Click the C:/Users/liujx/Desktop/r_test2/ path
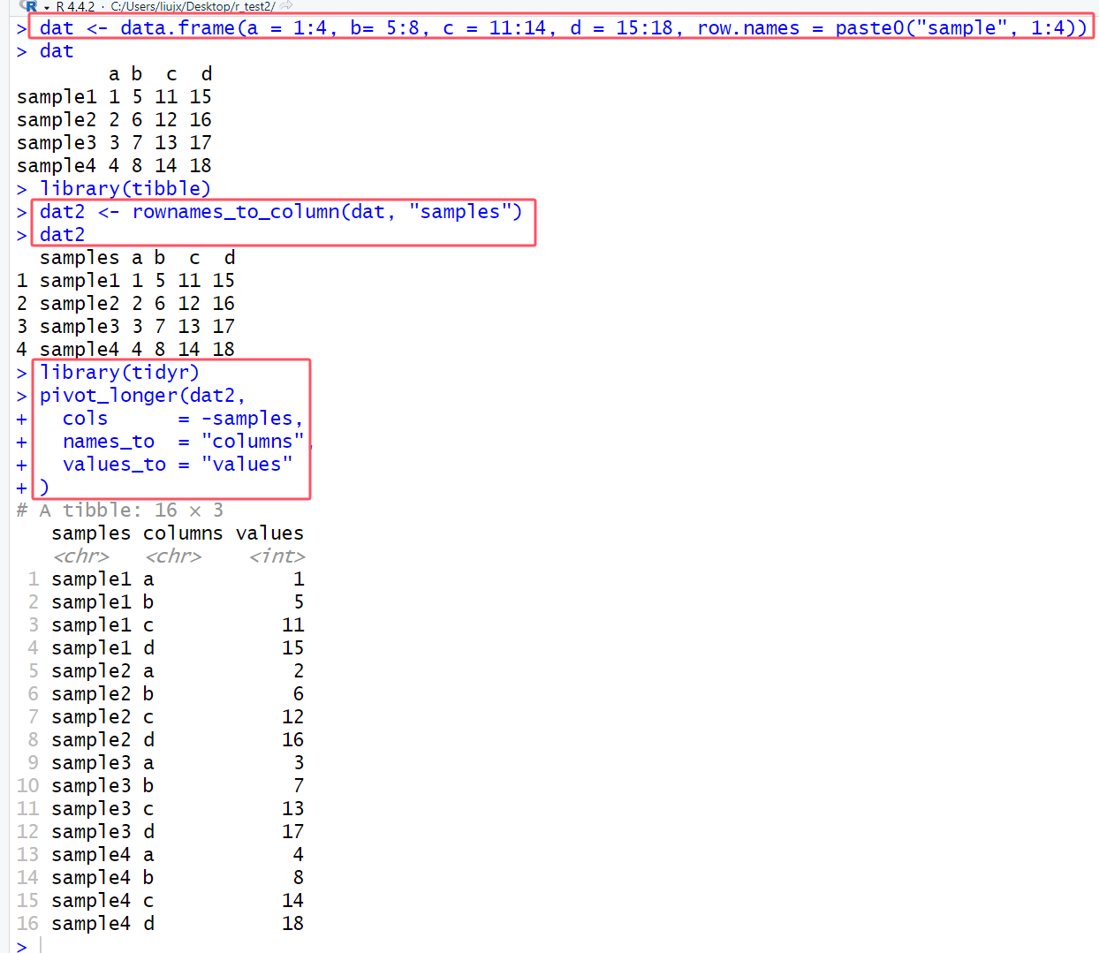 (x=193, y=6)
